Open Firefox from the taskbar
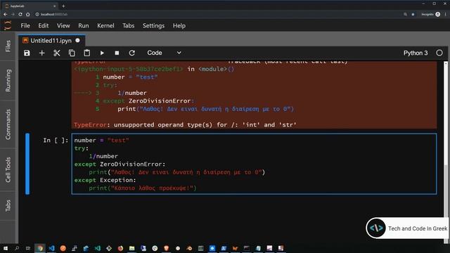The height and width of the screenshot is (253, 450). click(120, 248)
